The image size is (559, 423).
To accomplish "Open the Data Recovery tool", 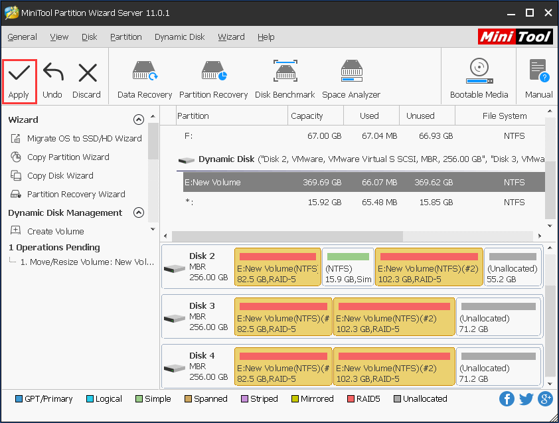I will point(144,76).
